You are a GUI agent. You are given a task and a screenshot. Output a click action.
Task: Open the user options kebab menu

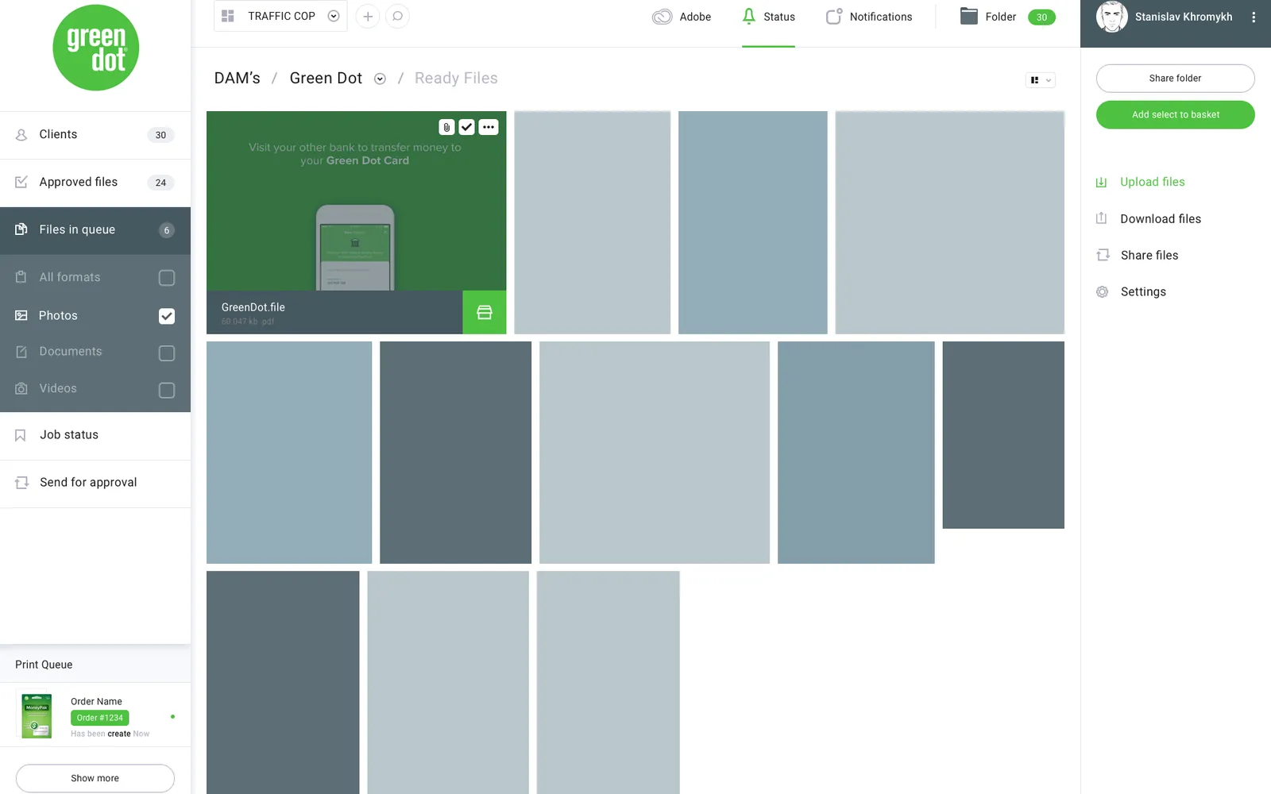(1254, 17)
